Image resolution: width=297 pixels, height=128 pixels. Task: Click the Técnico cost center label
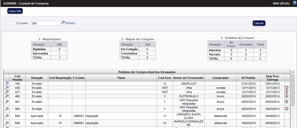pyautogui.click(x=70, y=23)
